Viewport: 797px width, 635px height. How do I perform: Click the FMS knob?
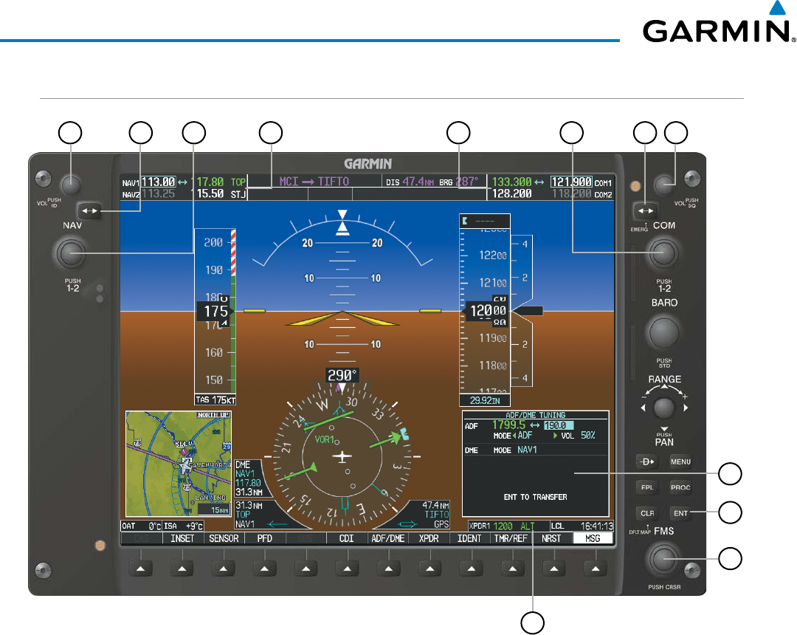663,559
